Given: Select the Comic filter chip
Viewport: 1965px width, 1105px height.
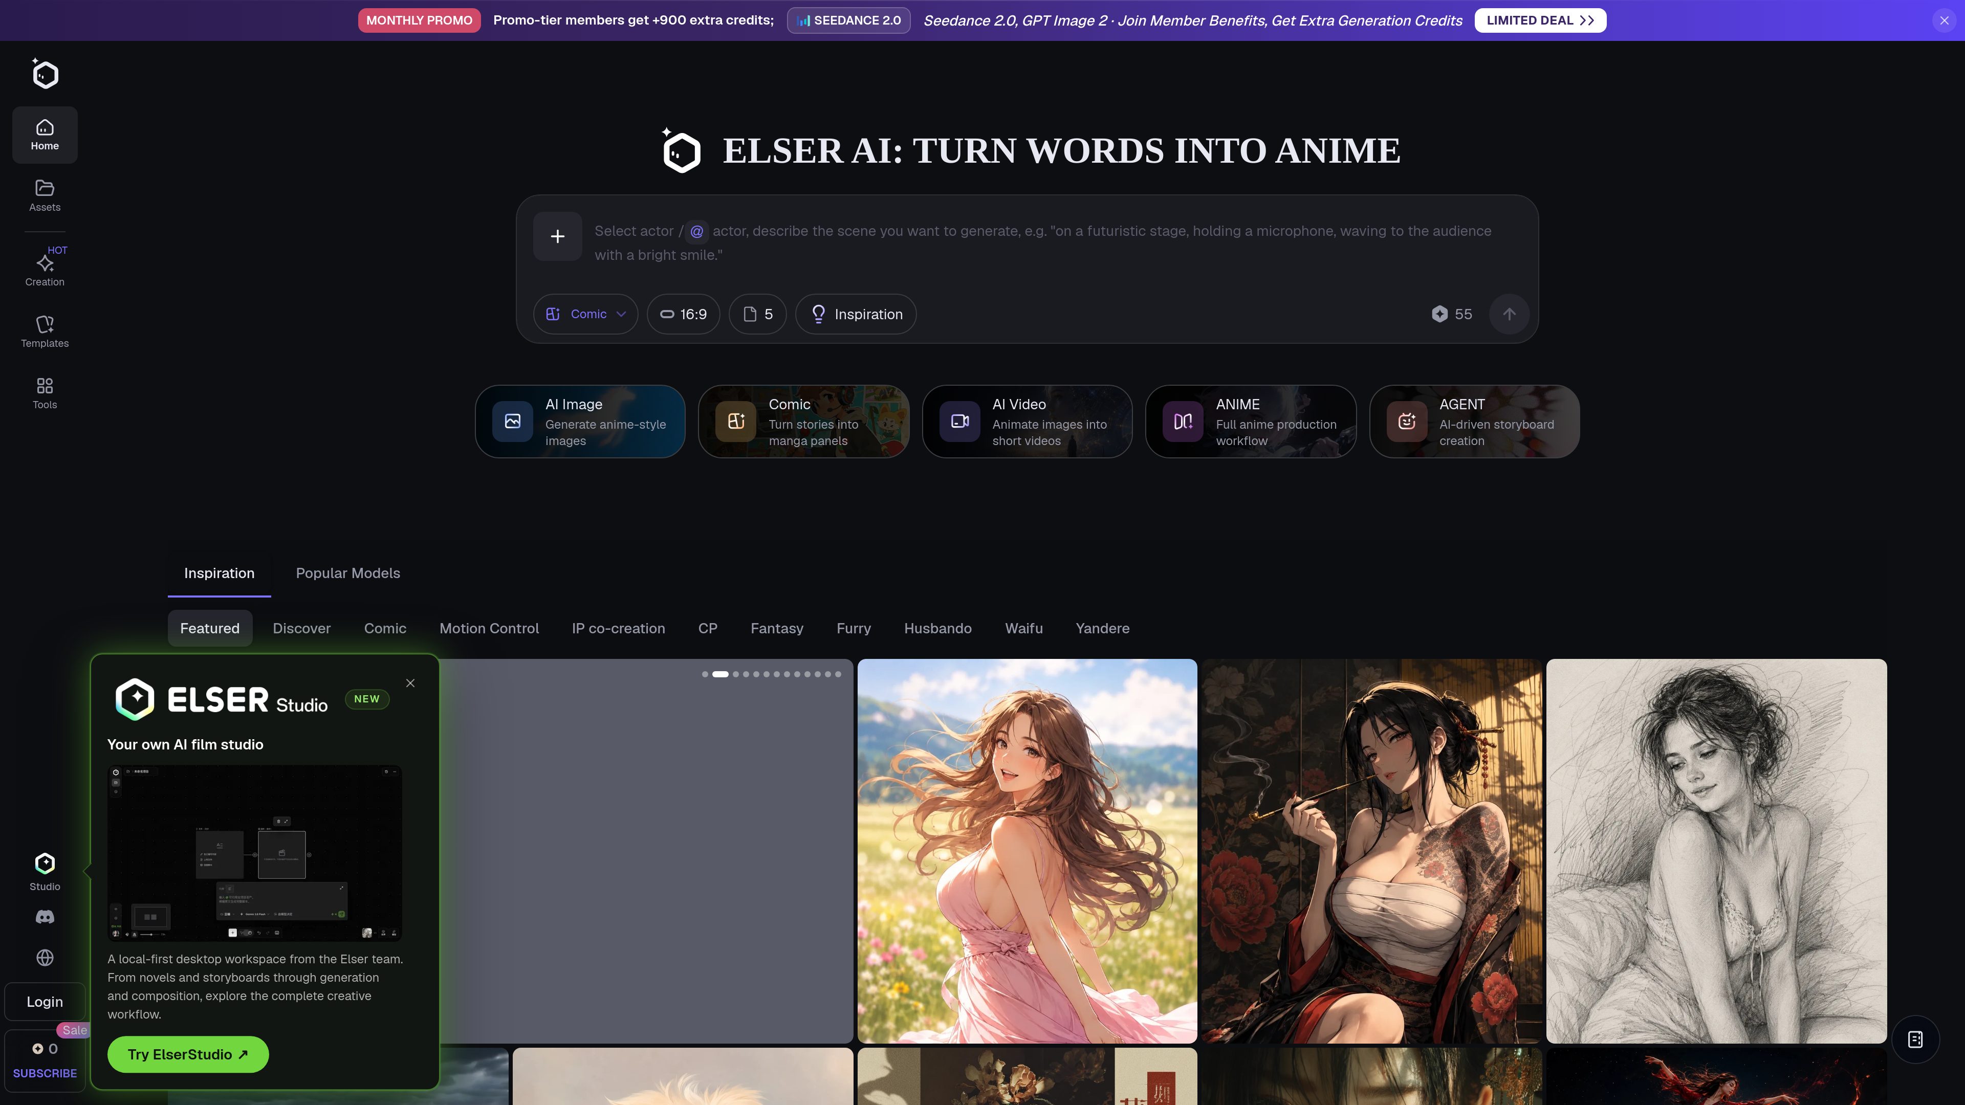Looking at the screenshot, I should click(385, 628).
